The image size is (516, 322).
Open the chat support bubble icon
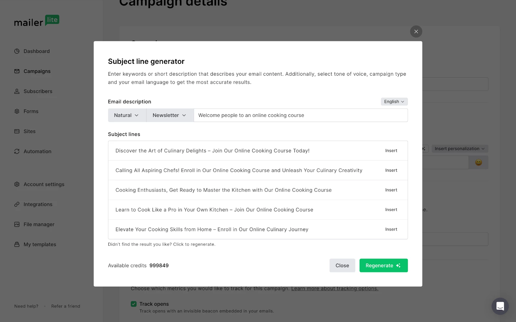pos(500,306)
